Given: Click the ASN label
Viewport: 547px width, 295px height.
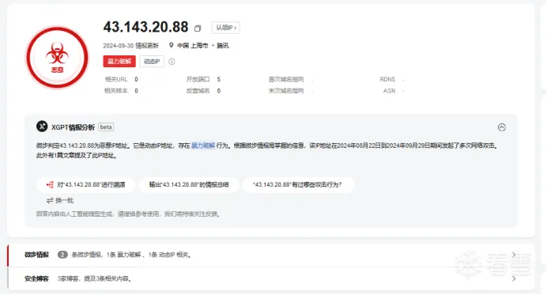Looking at the screenshot, I should point(390,91).
